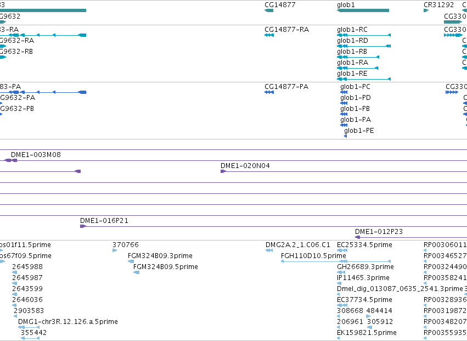Screen dimensions: 467x341
Task: Click the feature labeled 370766
Action: pos(125,245)
